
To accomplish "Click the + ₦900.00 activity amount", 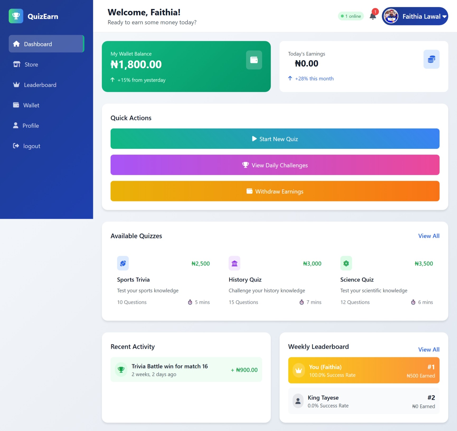I will click(x=244, y=370).
